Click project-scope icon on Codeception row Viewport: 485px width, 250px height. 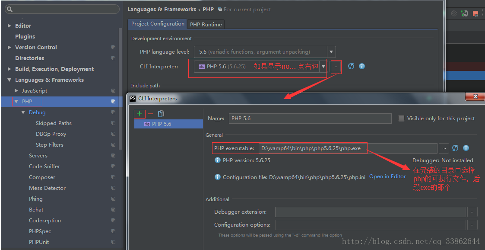point(113,221)
